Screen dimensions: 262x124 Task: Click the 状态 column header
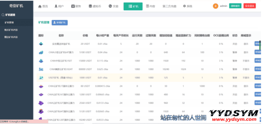pyautogui.click(x=235, y=35)
